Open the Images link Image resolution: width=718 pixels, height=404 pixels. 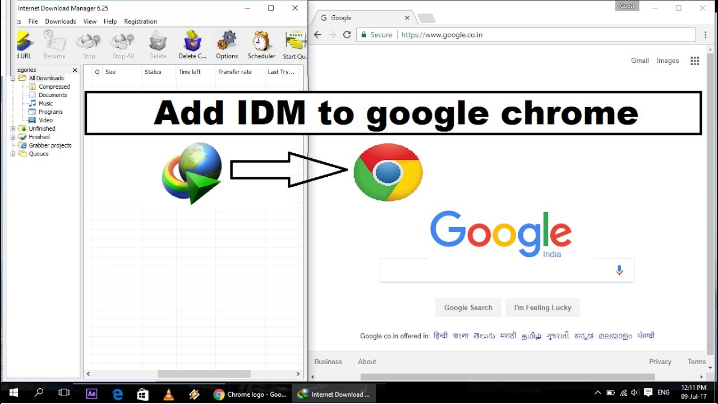[x=668, y=61]
